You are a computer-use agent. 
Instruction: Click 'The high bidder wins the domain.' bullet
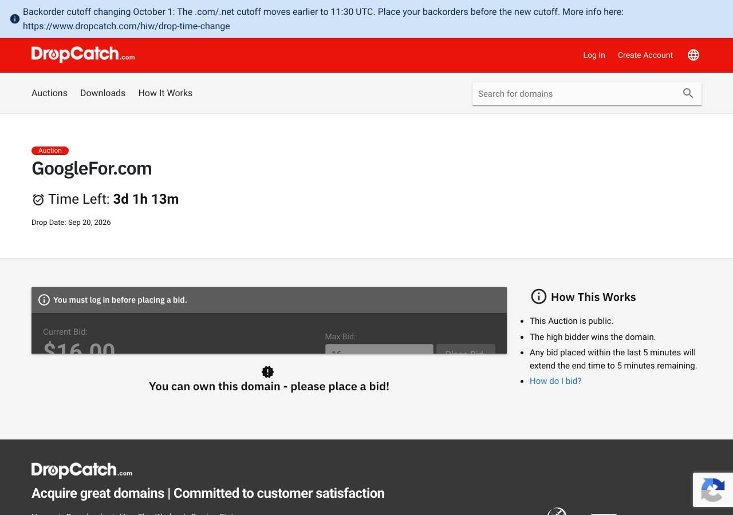[593, 337]
